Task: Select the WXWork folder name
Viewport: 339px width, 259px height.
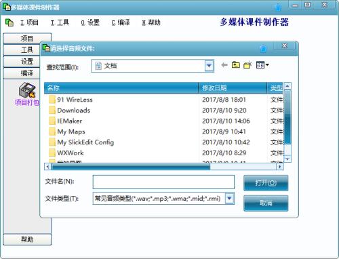Action: [71, 153]
